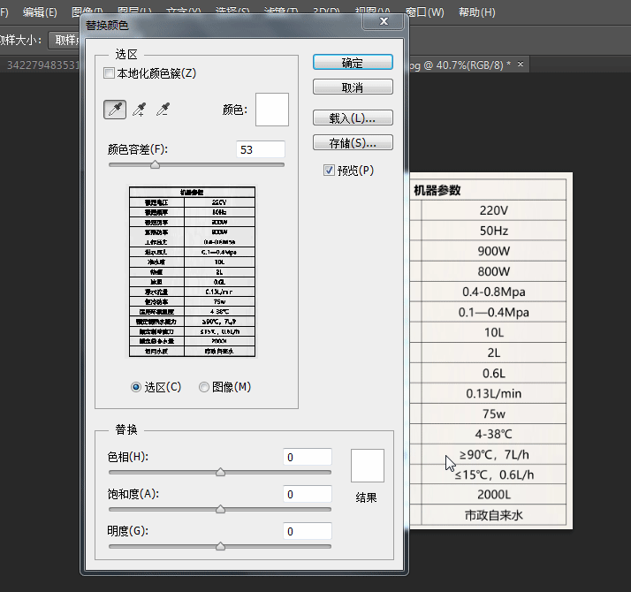Click the 2L cell in the image

pos(493,353)
